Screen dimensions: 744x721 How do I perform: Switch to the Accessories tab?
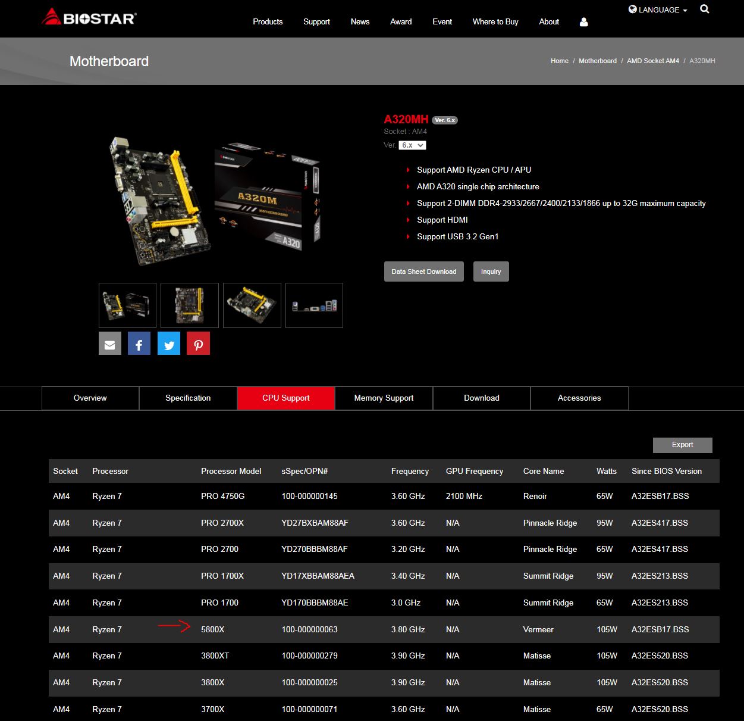coord(579,398)
